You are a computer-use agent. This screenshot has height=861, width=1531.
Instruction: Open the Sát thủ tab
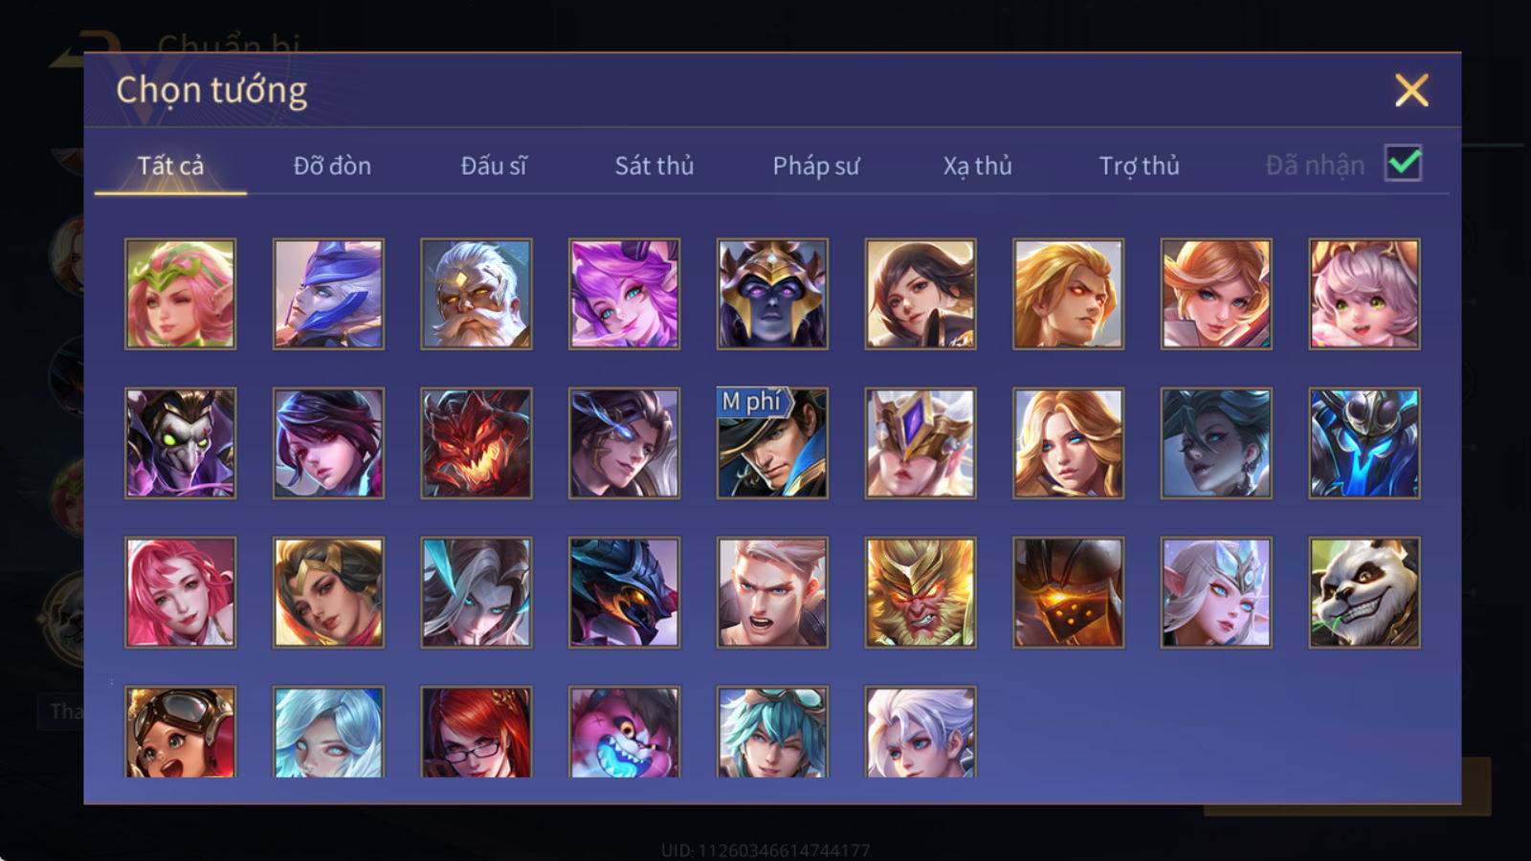coord(655,166)
